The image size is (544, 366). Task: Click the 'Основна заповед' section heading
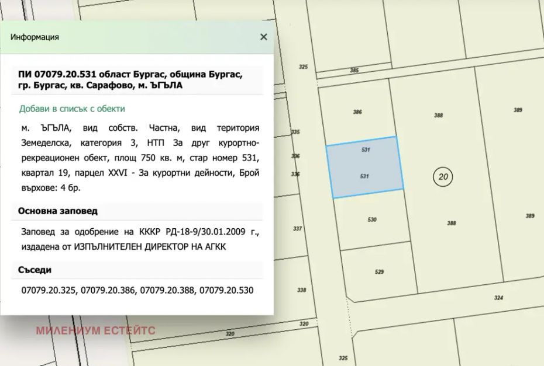coord(58,211)
